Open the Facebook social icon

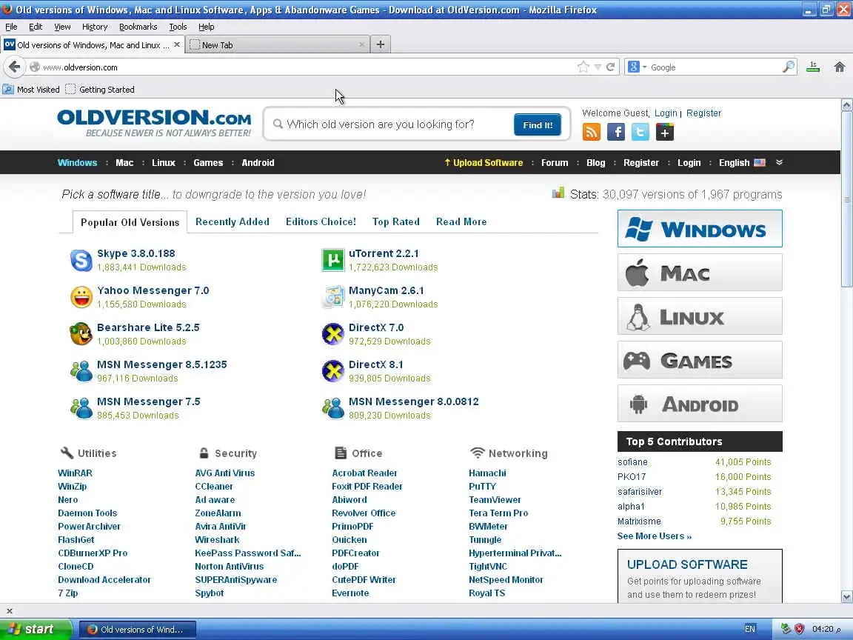pos(616,133)
